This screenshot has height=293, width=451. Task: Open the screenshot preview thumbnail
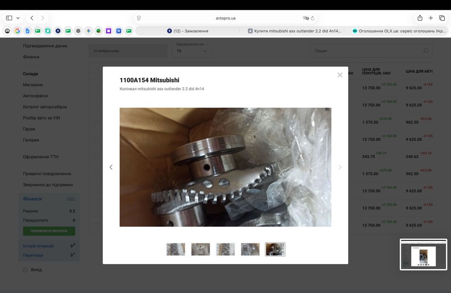click(423, 255)
